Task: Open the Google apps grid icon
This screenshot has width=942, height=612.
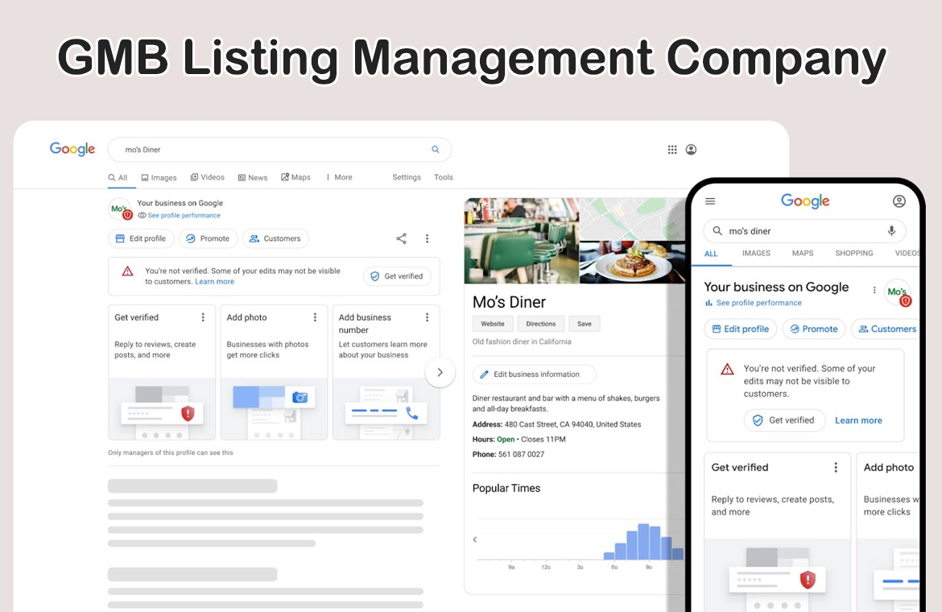Action: (672, 150)
